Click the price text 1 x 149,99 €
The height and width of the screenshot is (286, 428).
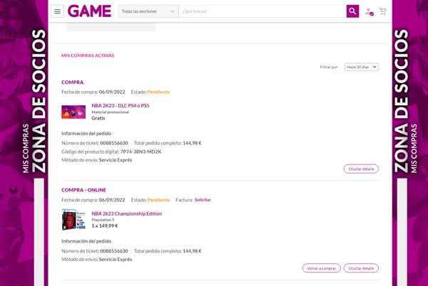click(105, 226)
